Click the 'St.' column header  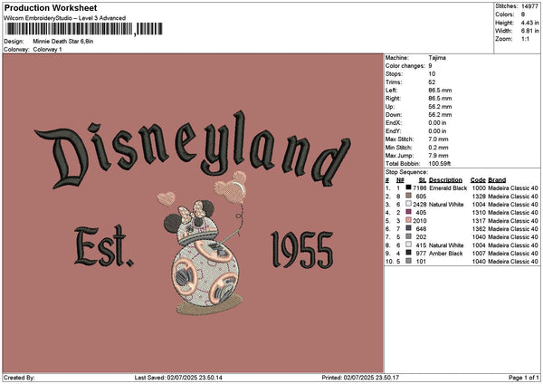[423, 180]
